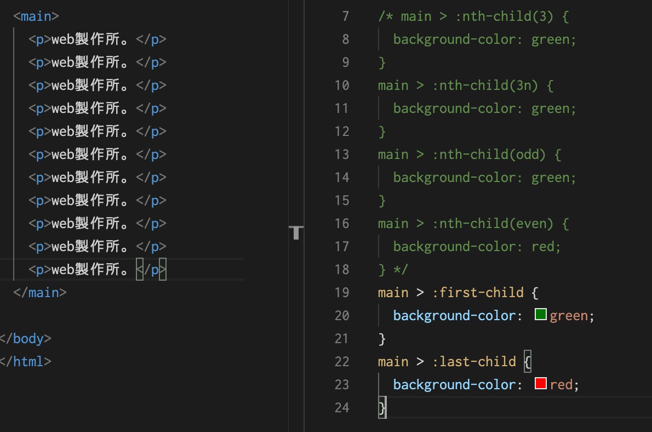The height and width of the screenshot is (432, 652).
Task: Place cursor on the :first-child selector
Action: 477,293
